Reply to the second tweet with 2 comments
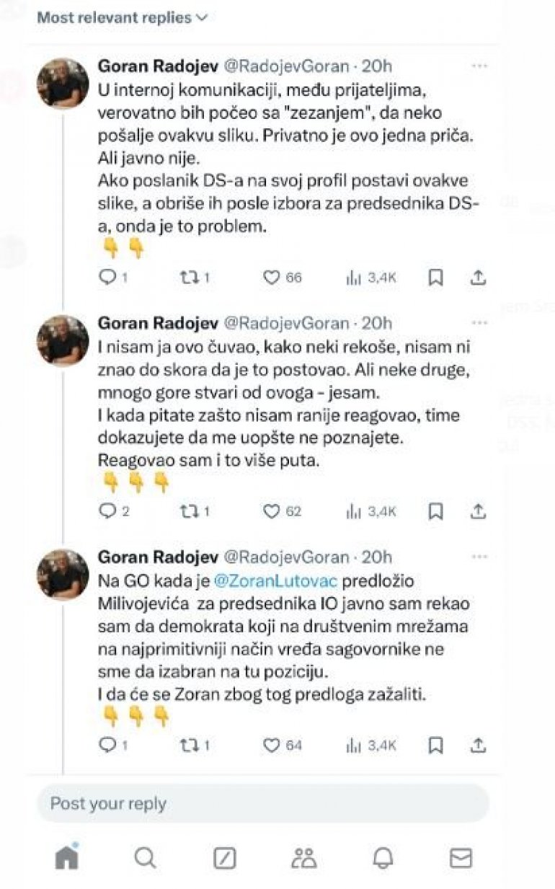Viewport: 555px width, 889px height. click(x=107, y=511)
